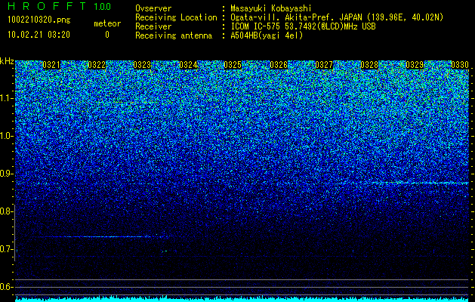Click the 0327 time marker label
475x302 pixels.
pos(324,65)
